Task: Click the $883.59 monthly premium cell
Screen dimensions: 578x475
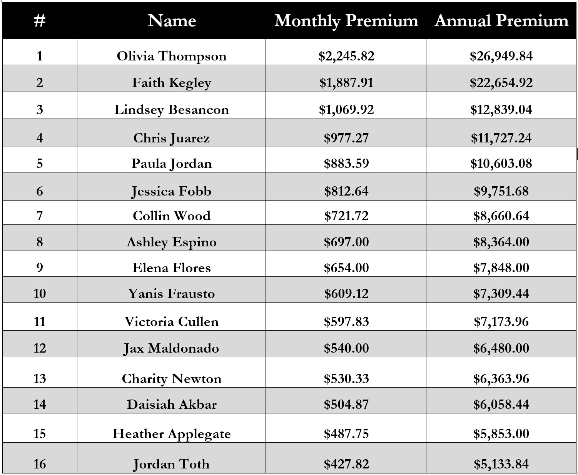Action: pos(346,159)
